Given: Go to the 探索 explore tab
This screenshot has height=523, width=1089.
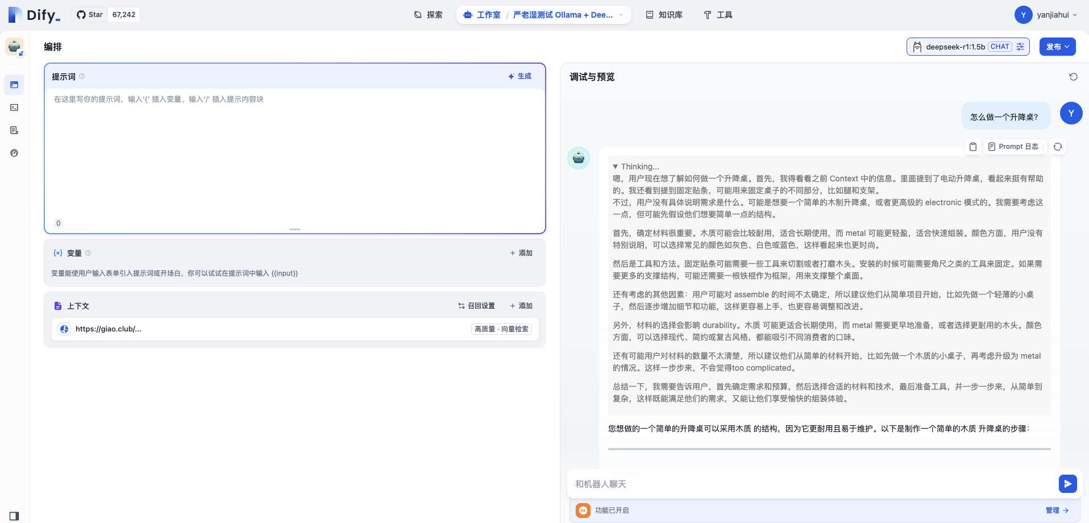Looking at the screenshot, I should pos(429,15).
